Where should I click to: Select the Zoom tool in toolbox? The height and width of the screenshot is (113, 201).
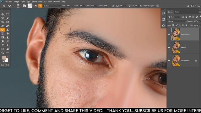click(x=3, y=53)
